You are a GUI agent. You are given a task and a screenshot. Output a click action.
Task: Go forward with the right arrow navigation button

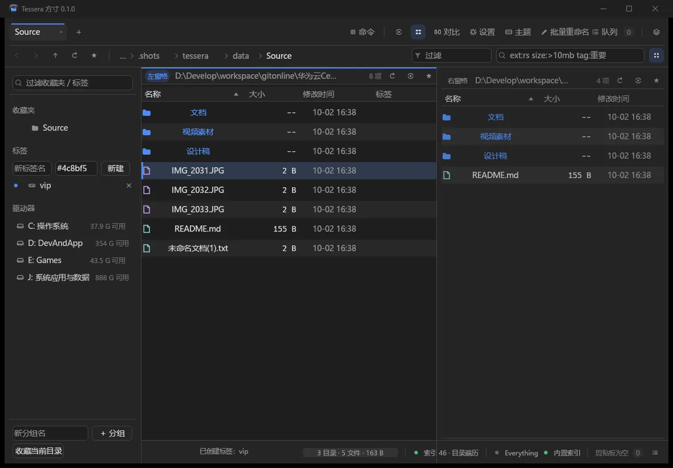click(x=35, y=55)
